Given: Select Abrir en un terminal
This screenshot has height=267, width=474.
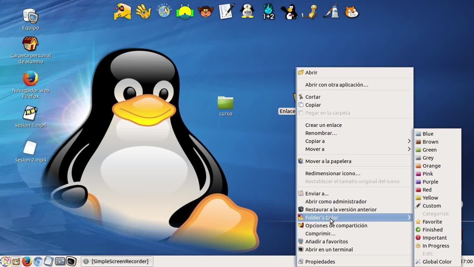Looking at the screenshot, I should point(355,250).
